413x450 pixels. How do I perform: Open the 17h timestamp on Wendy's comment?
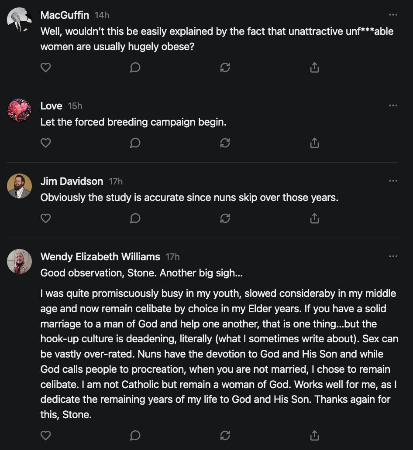point(172,257)
